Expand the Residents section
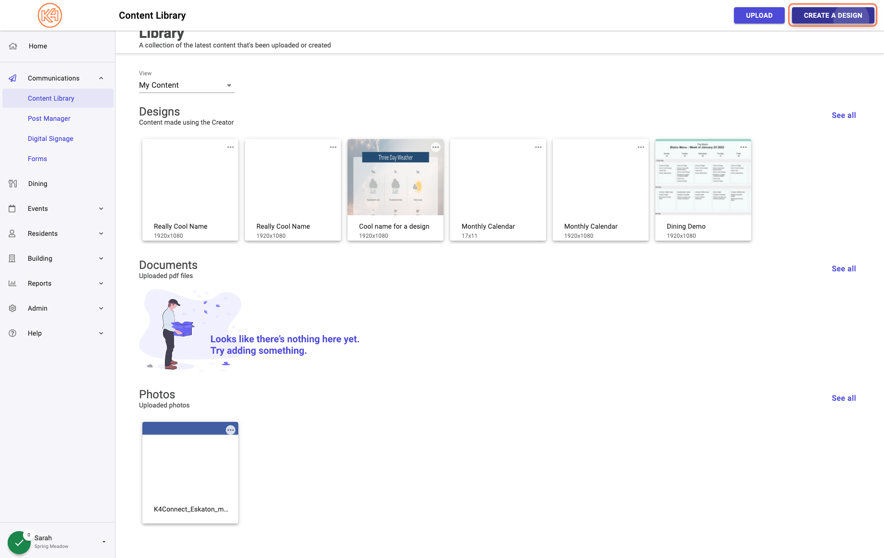 pos(101,233)
